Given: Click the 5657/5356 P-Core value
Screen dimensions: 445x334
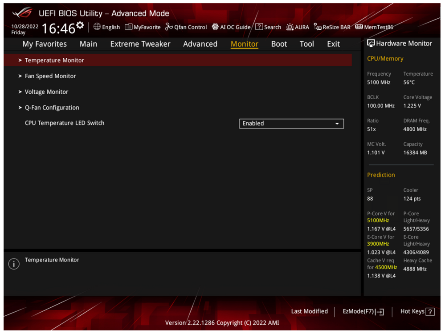Looking at the screenshot, I should 416,229.
